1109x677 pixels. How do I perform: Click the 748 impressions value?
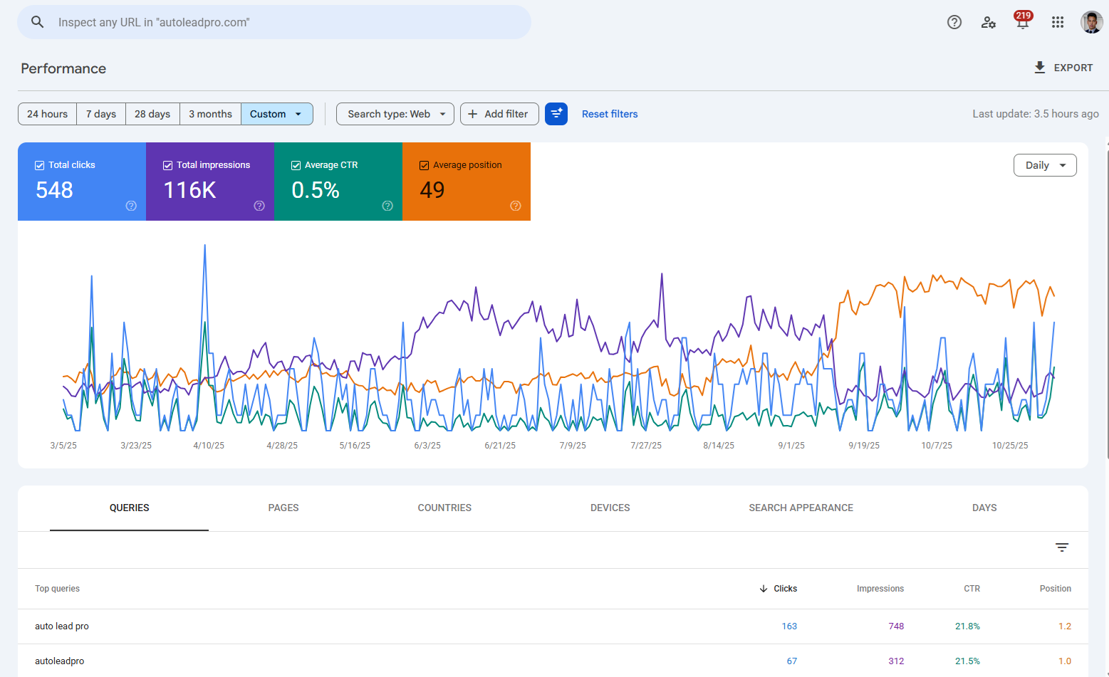click(896, 626)
